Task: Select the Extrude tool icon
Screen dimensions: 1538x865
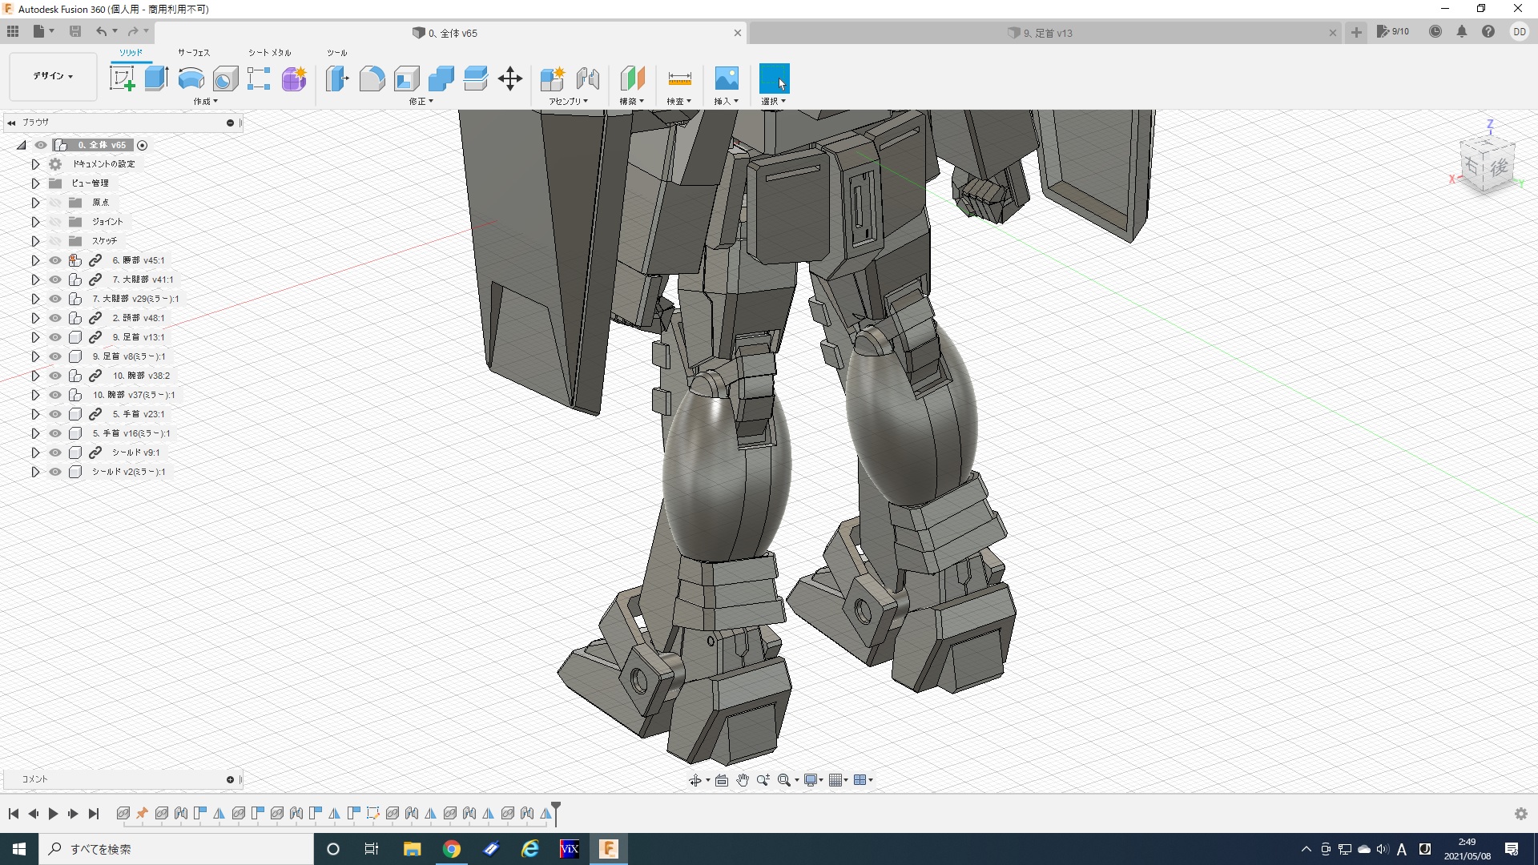Action: coord(156,78)
